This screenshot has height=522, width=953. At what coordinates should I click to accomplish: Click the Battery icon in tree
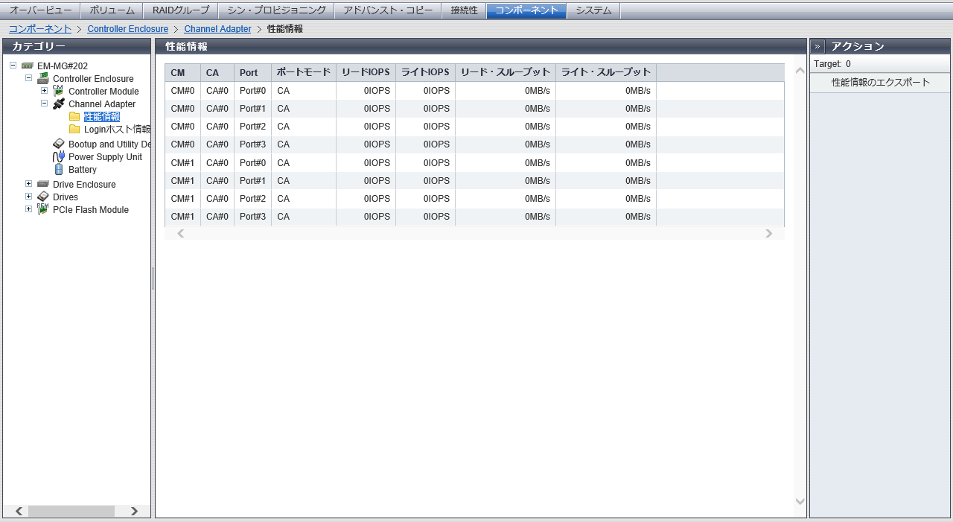click(x=59, y=170)
